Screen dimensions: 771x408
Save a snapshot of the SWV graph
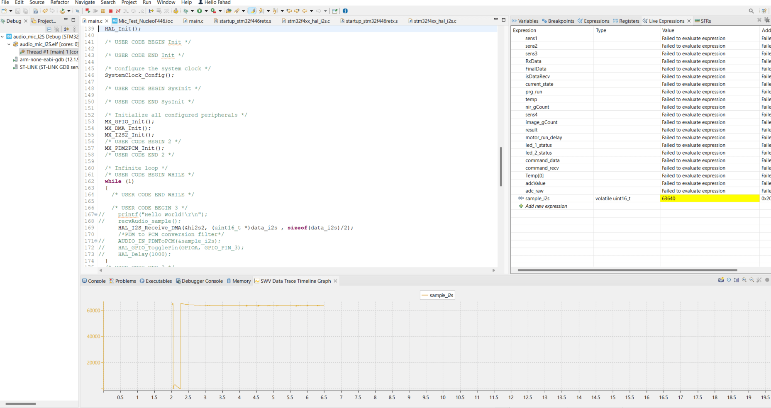click(721, 280)
